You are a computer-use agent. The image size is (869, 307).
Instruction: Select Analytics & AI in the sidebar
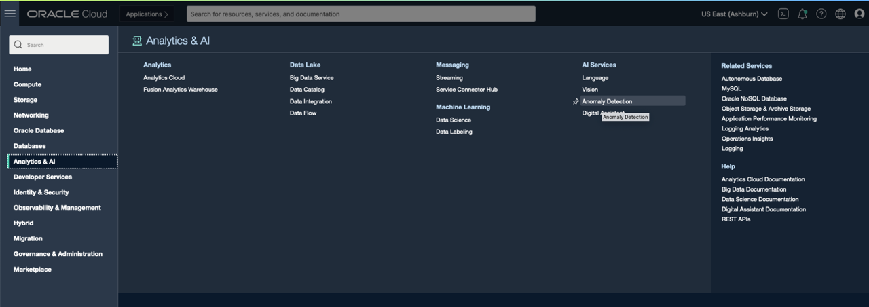pos(62,162)
